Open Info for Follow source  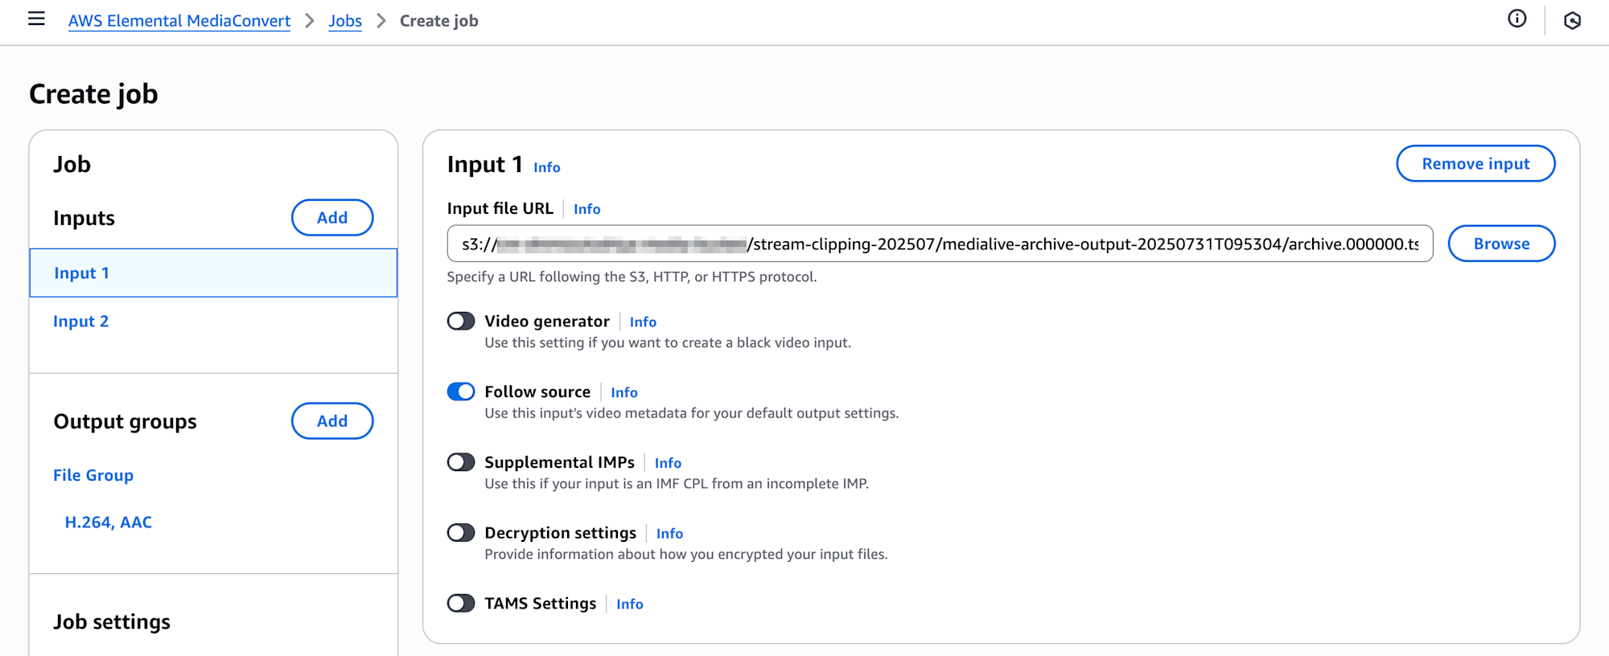point(624,392)
